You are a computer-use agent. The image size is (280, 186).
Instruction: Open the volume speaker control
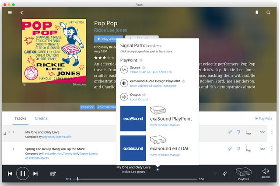click(x=266, y=171)
